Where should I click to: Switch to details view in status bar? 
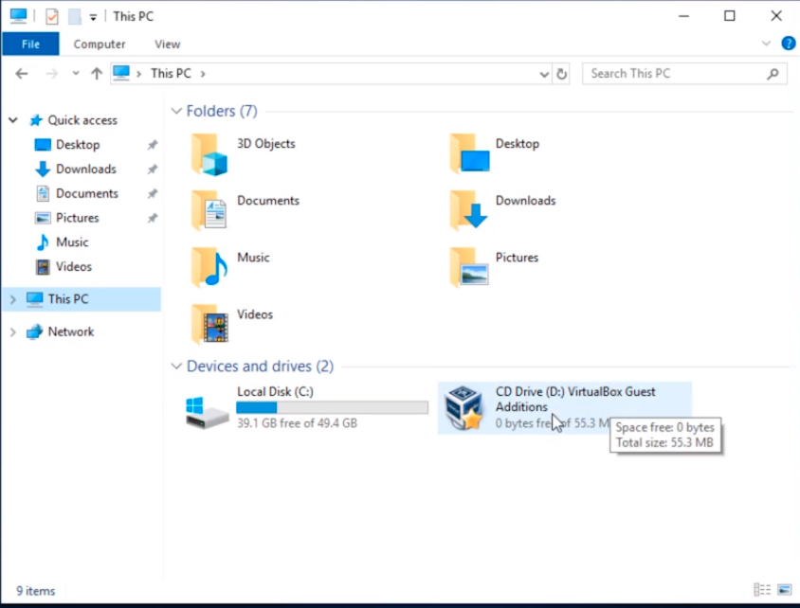tap(761, 590)
